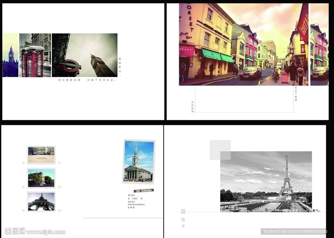Click the left arrow beside the Eiffel thumbnail

point(23,211)
